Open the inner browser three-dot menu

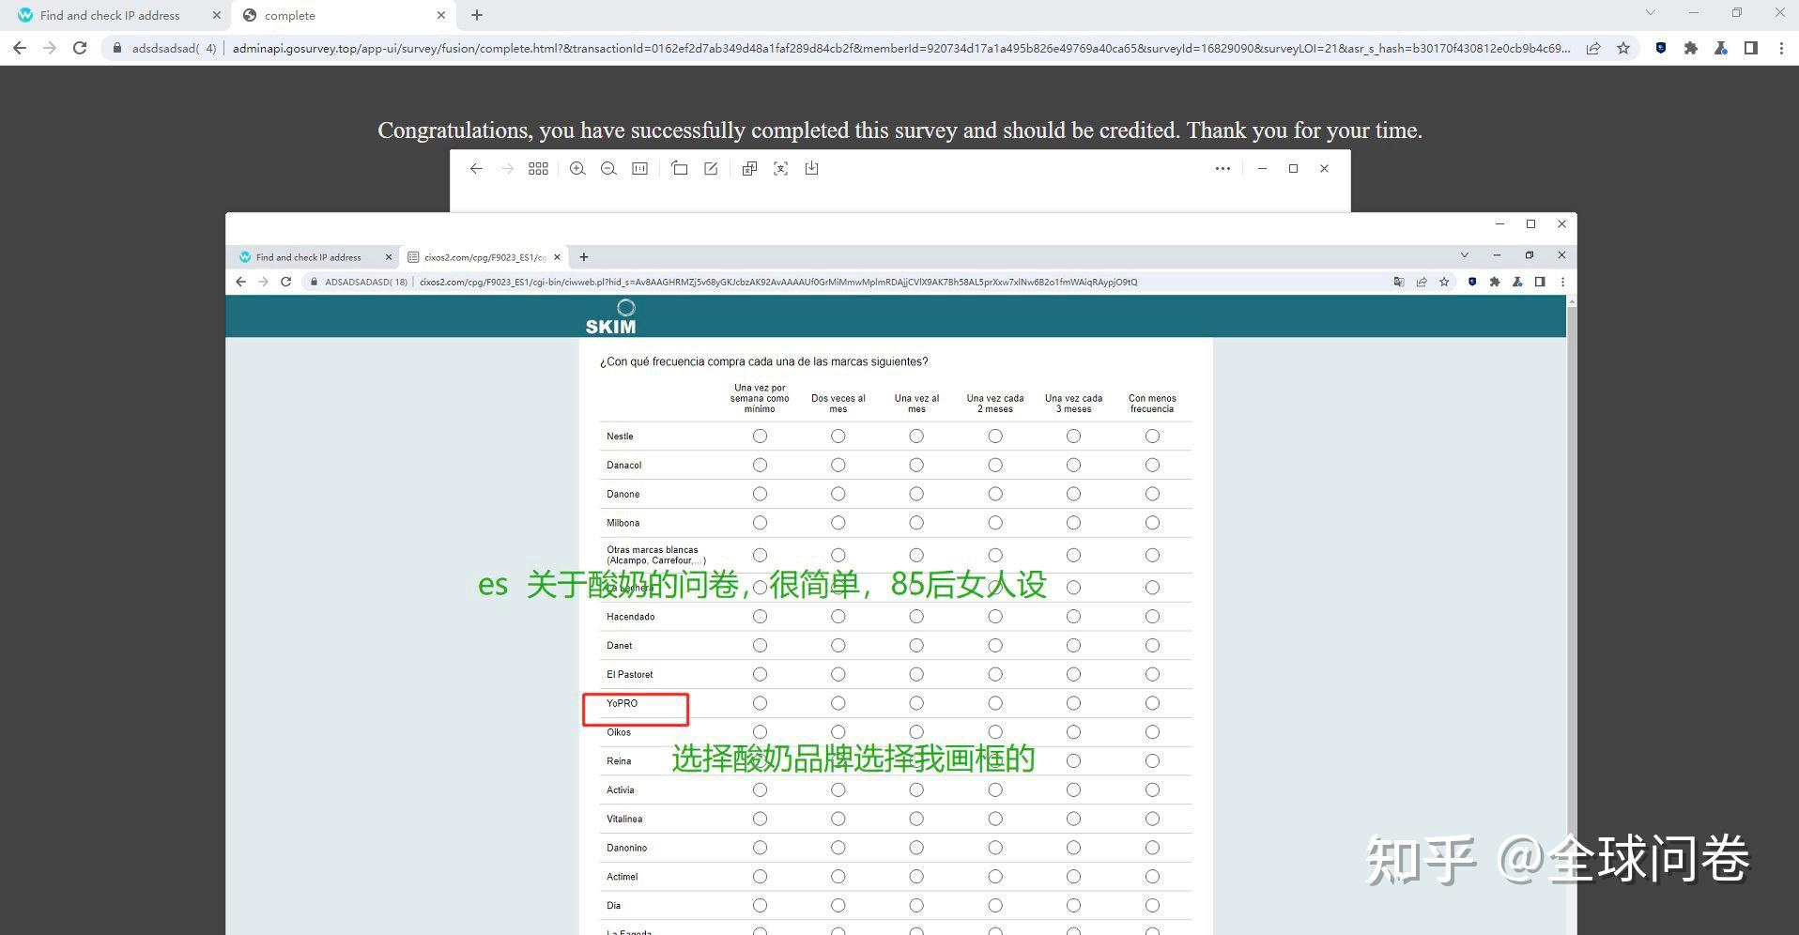[1562, 282]
